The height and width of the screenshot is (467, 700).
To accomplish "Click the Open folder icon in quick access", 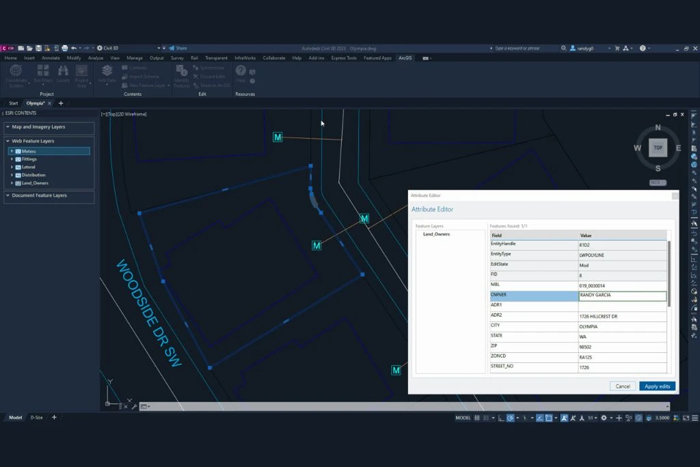I will coord(29,49).
